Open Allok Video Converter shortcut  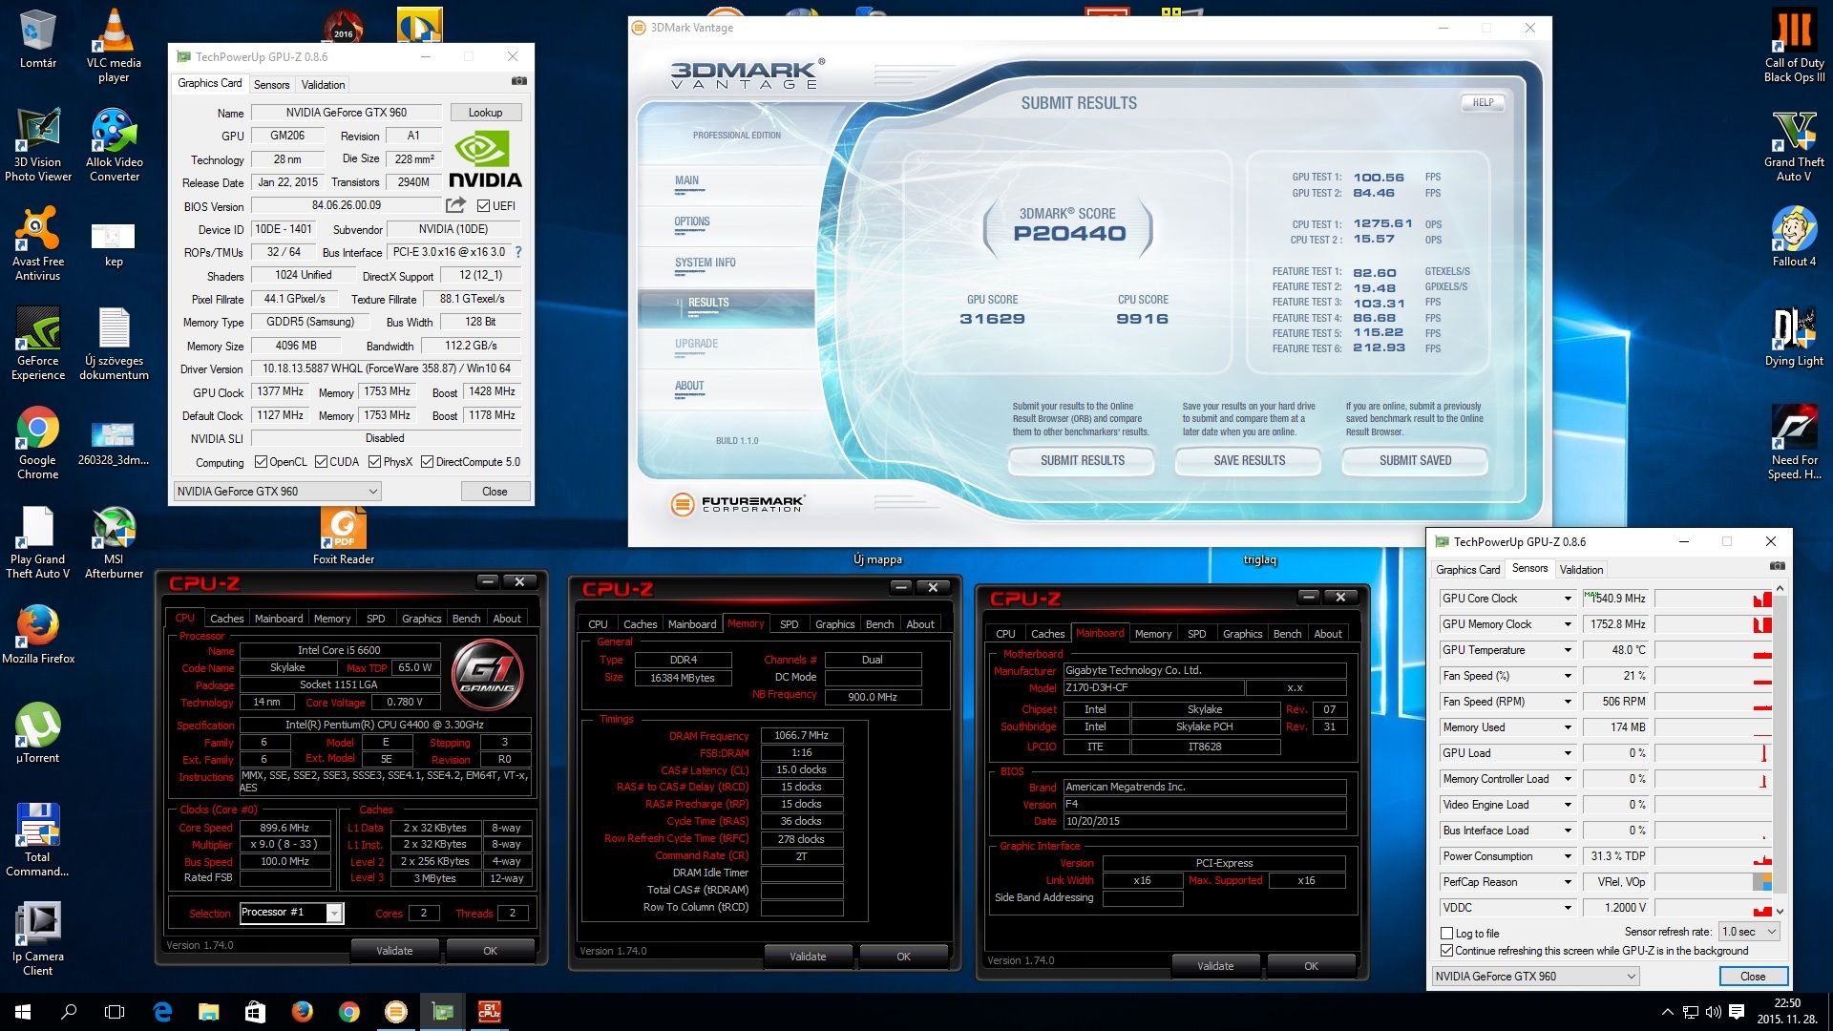(x=114, y=145)
